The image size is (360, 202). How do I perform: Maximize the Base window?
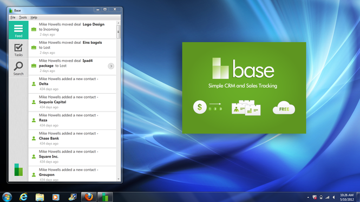[105, 9]
